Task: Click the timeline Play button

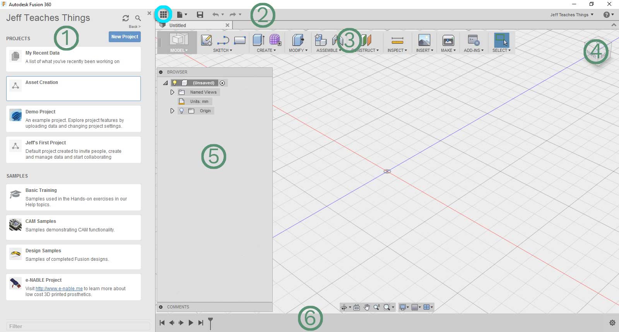Action: [x=191, y=323]
